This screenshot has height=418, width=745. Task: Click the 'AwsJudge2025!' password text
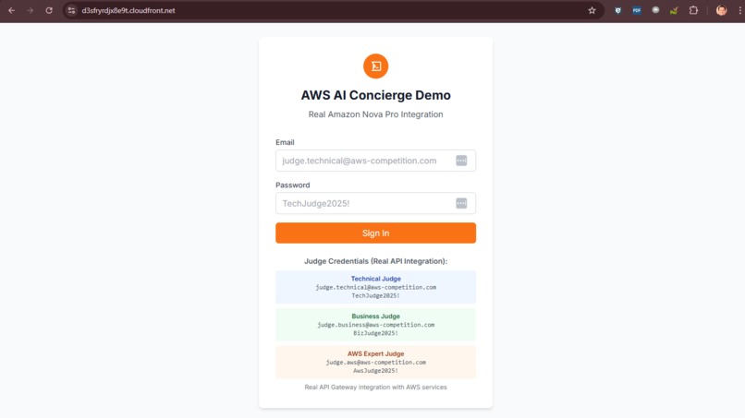pos(376,371)
